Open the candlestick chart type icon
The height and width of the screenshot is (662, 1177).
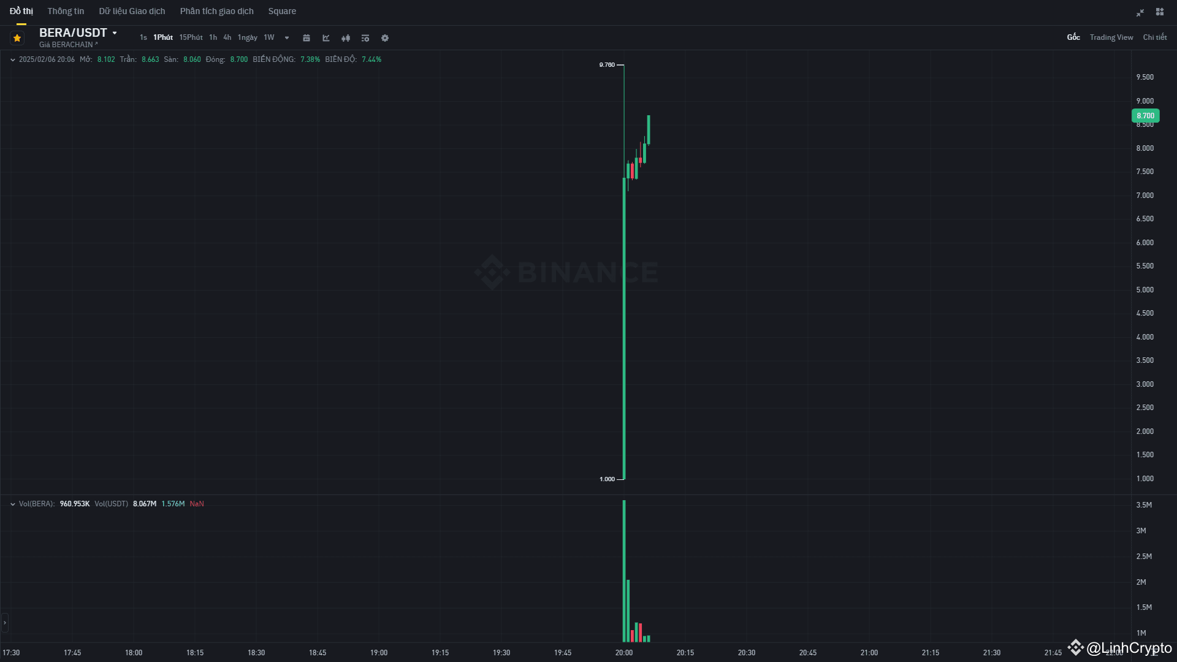click(346, 38)
